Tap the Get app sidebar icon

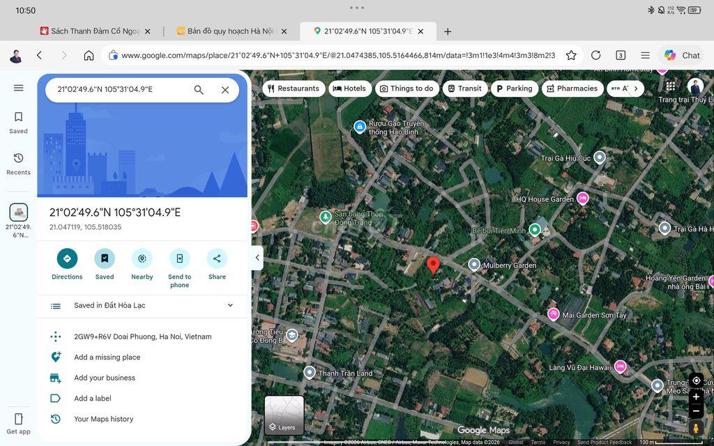tap(18, 424)
